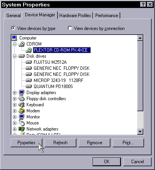
Task: Click the Display adapters monitor icon
Action: (22, 93)
